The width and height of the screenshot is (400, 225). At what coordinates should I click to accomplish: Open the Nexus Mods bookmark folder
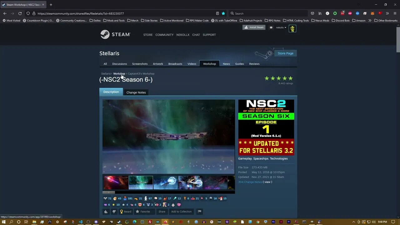coord(320,21)
